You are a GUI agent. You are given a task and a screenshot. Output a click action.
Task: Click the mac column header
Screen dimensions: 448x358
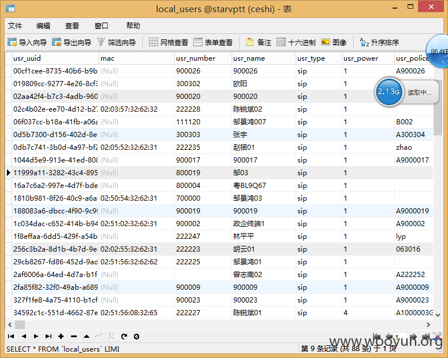(x=137, y=58)
